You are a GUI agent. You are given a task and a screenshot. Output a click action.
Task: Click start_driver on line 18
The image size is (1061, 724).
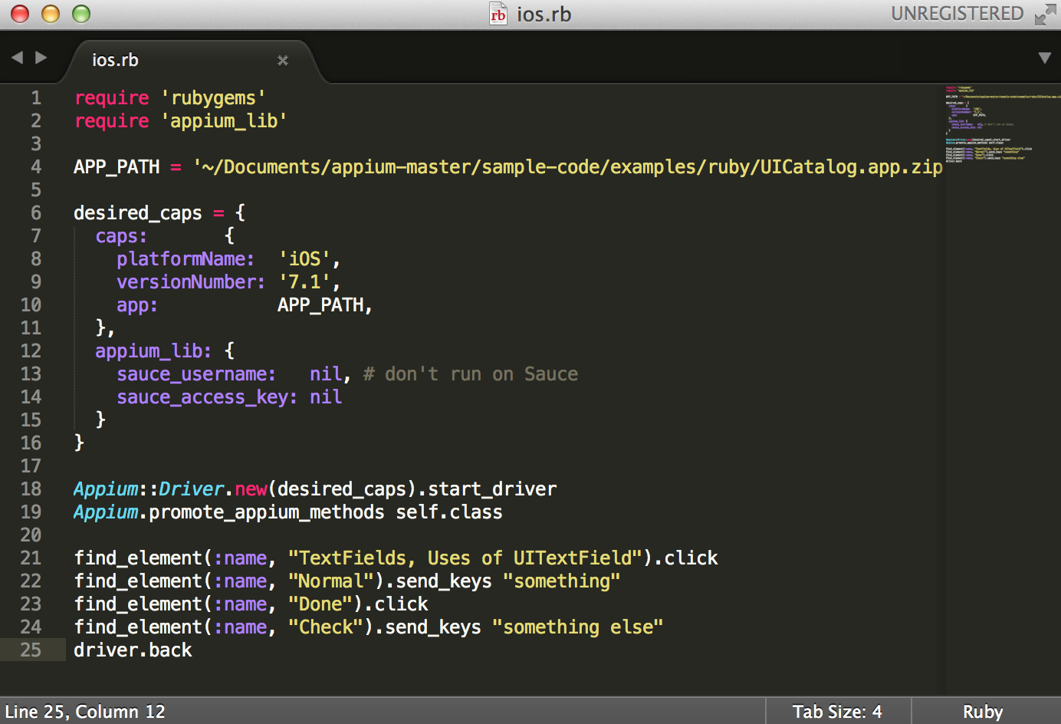coord(492,489)
